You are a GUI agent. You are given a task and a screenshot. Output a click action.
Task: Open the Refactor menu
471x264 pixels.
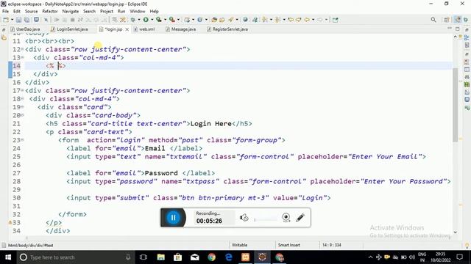tap(50, 11)
